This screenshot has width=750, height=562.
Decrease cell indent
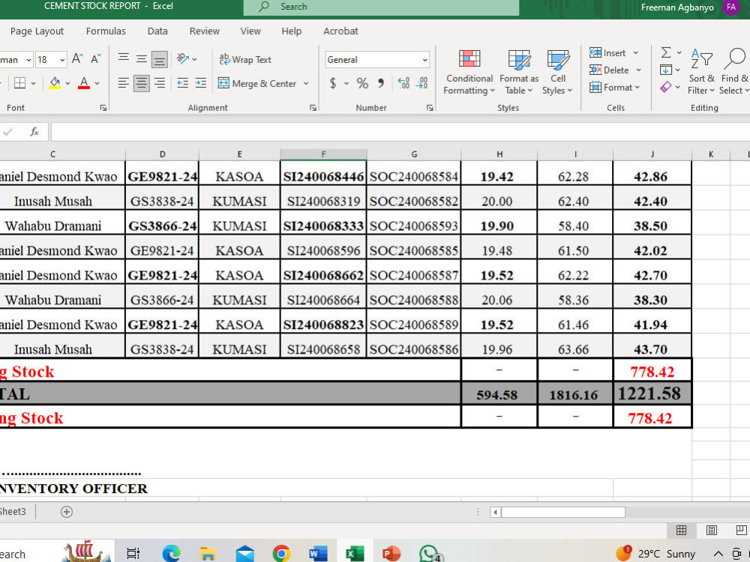(x=183, y=83)
